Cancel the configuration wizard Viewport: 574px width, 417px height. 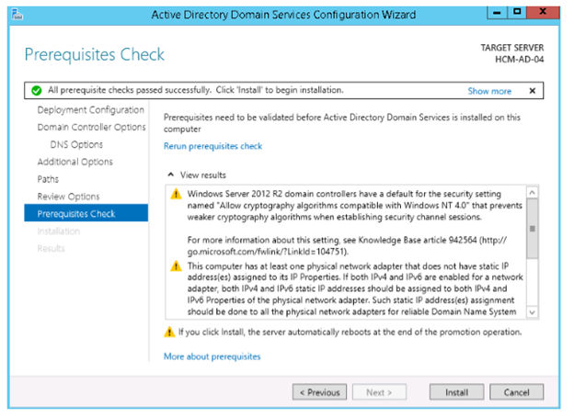coord(516,392)
